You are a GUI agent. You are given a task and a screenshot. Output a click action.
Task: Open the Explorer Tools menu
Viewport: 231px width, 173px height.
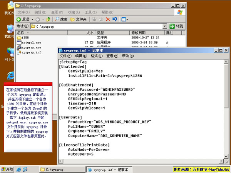pyautogui.click(x=90, y=12)
